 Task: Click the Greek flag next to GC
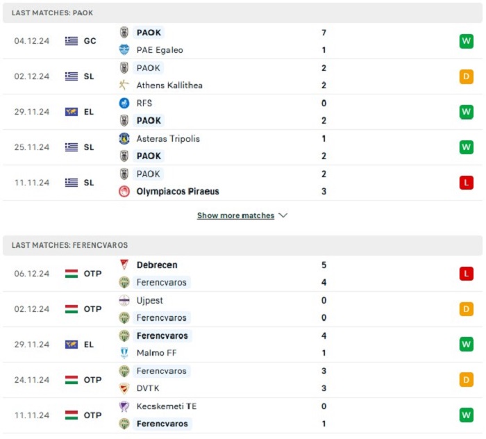[x=72, y=41]
